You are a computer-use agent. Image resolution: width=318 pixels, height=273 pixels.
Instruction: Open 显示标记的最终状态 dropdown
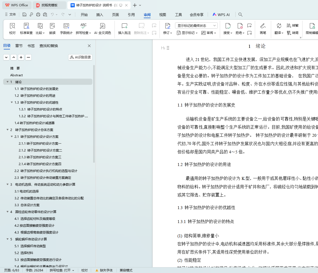196,26
